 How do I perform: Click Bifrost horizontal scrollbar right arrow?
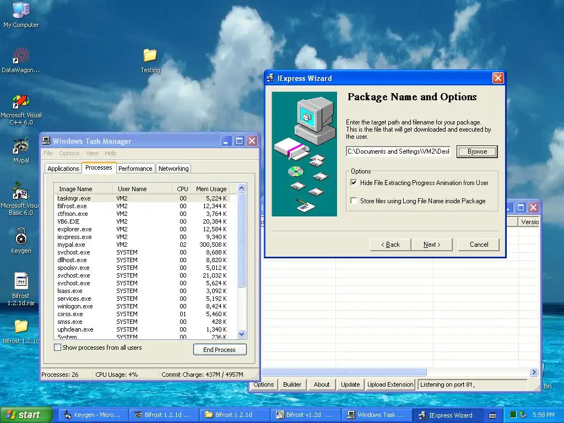click(x=534, y=372)
